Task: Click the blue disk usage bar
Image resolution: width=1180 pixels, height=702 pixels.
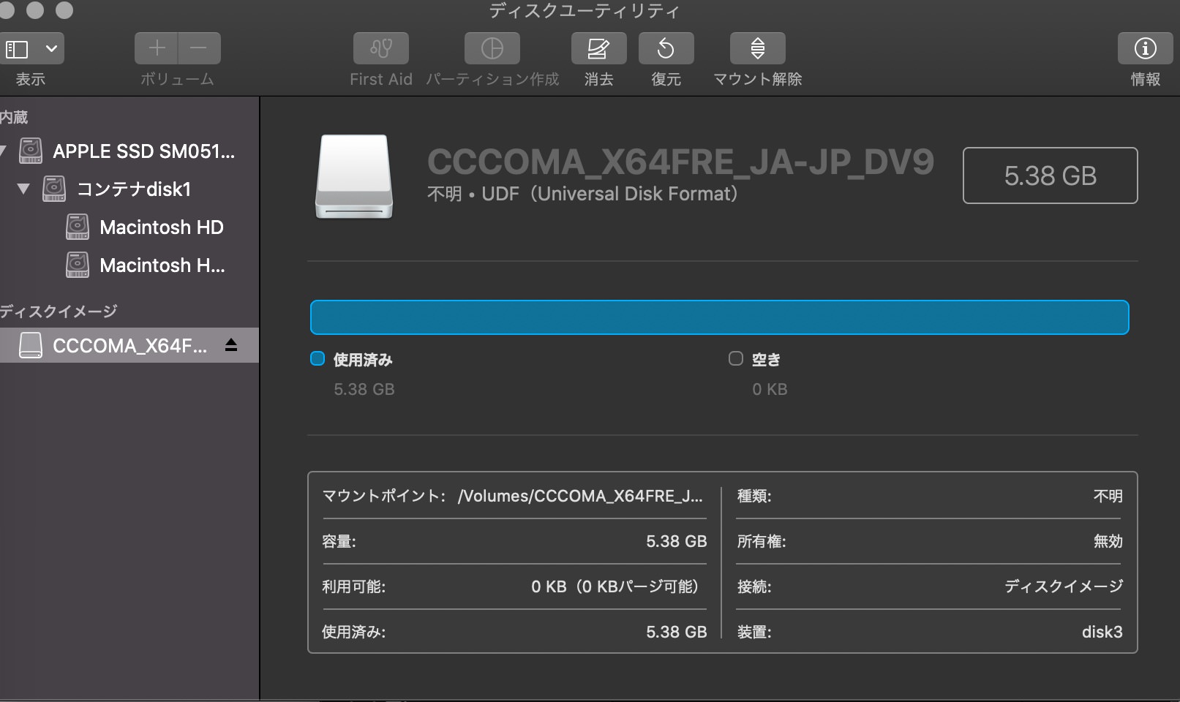Action: pyautogui.click(x=719, y=317)
